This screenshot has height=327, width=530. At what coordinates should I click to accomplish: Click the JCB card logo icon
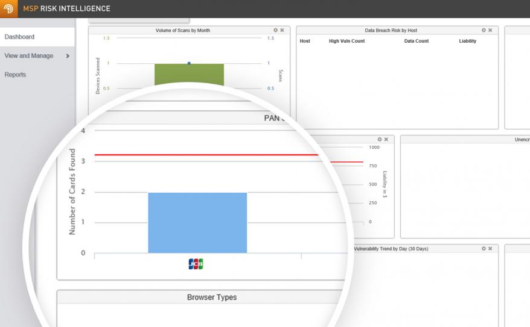(x=196, y=264)
